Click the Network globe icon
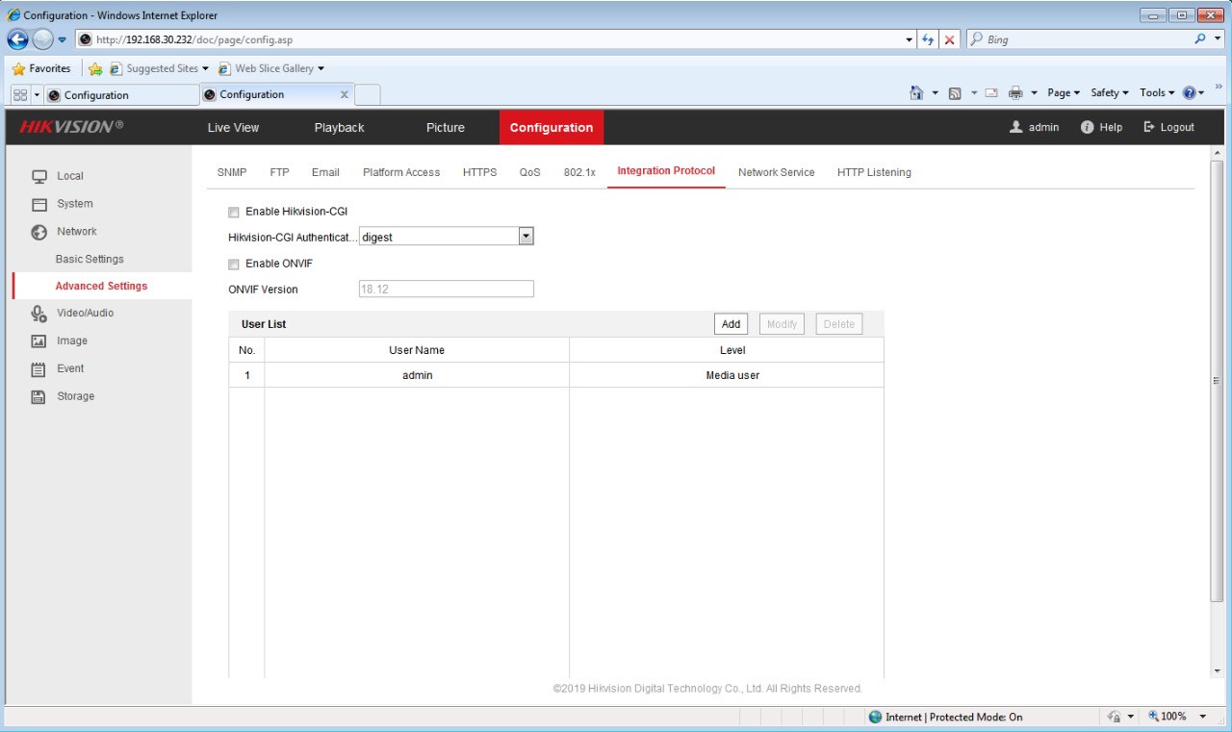 tap(39, 232)
